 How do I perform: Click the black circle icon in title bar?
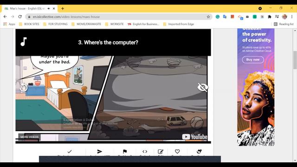coord(260,8)
